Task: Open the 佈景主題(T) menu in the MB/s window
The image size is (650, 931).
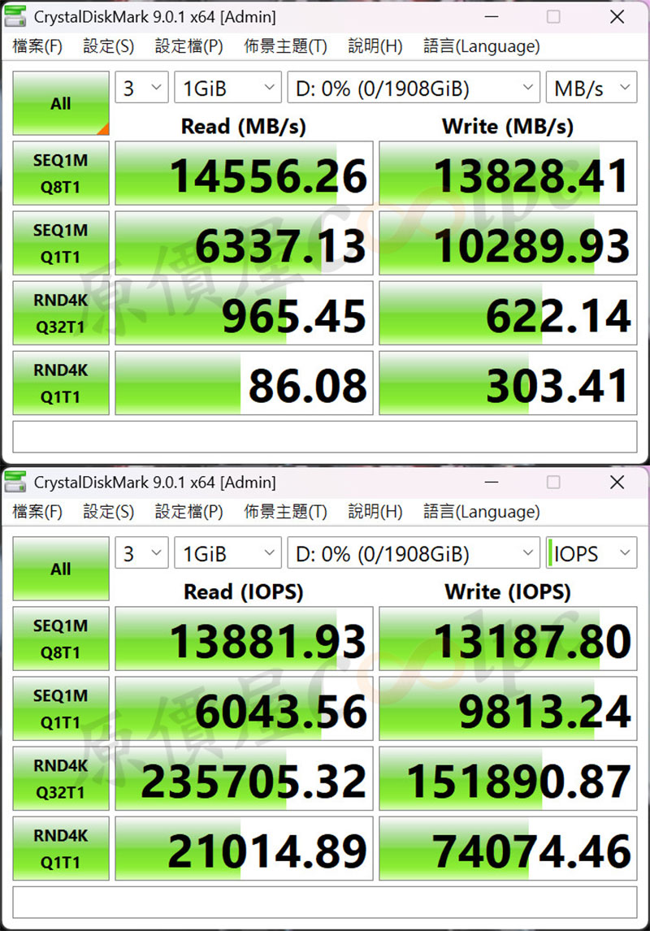Action: coord(285,46)
